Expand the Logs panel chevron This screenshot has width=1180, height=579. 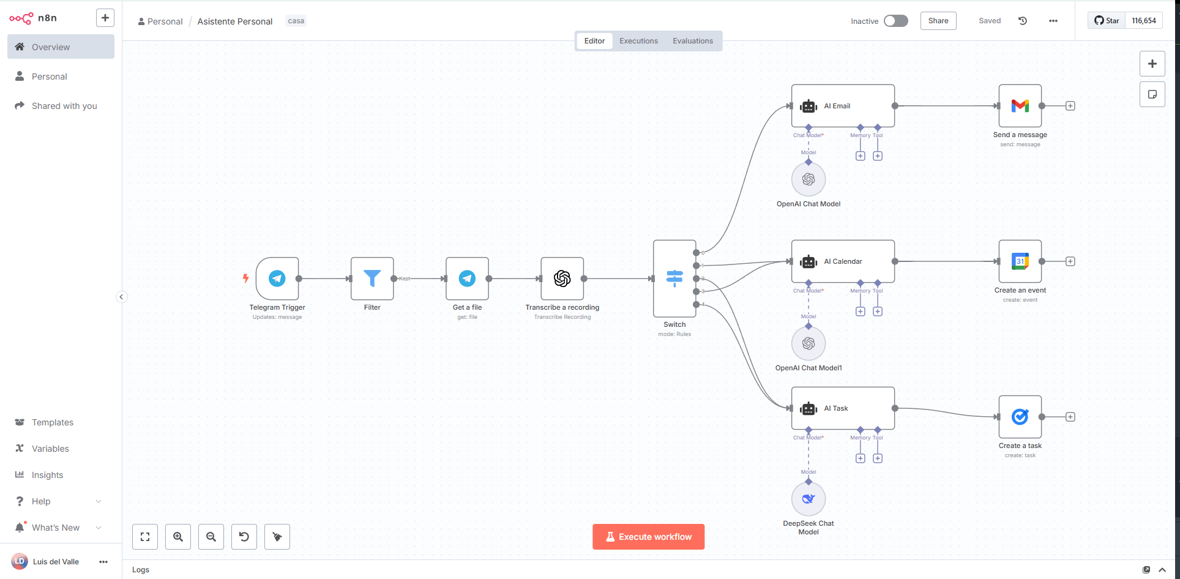1162,570
